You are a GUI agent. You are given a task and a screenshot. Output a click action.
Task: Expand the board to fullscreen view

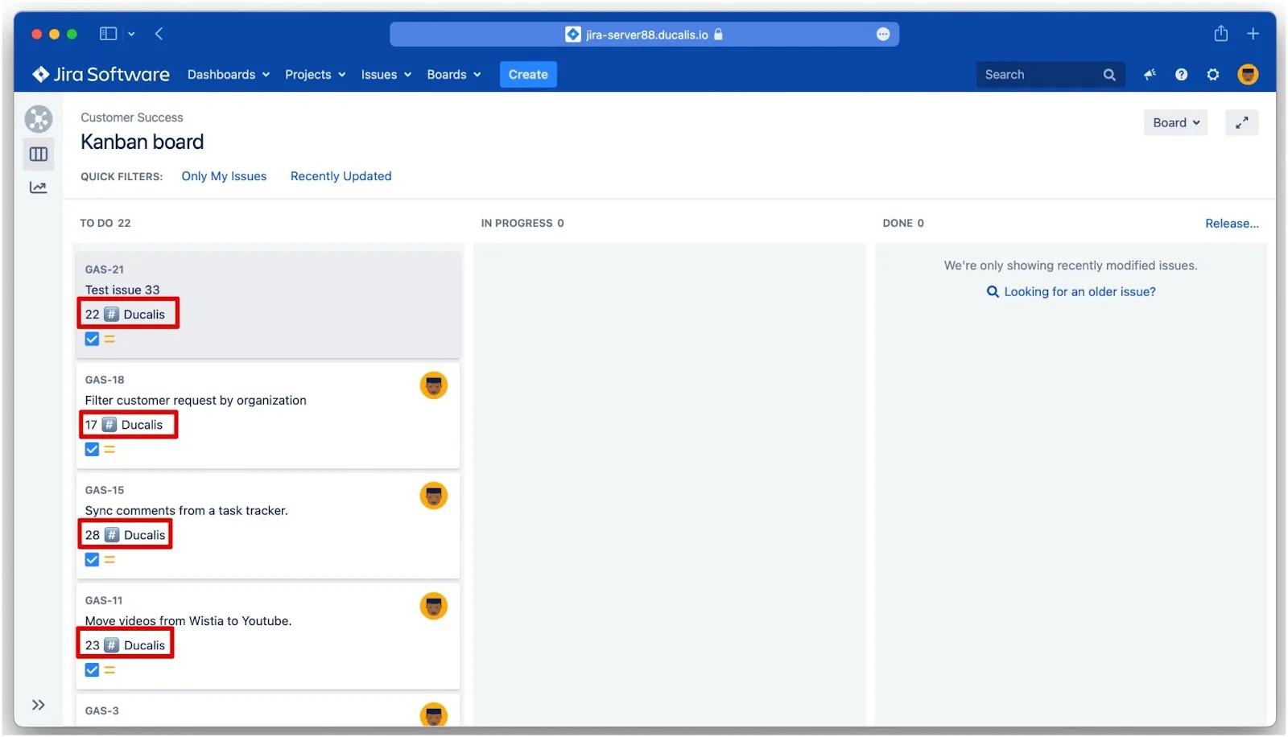pos(1241,122)
